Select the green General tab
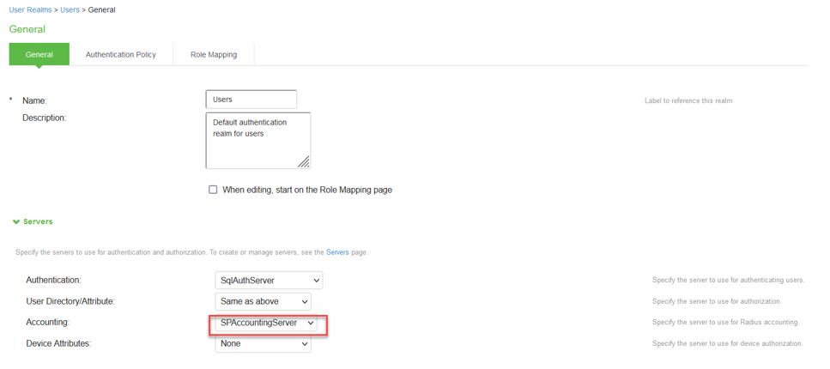Viewport: 830px width, 369px height. coord(39,55)
